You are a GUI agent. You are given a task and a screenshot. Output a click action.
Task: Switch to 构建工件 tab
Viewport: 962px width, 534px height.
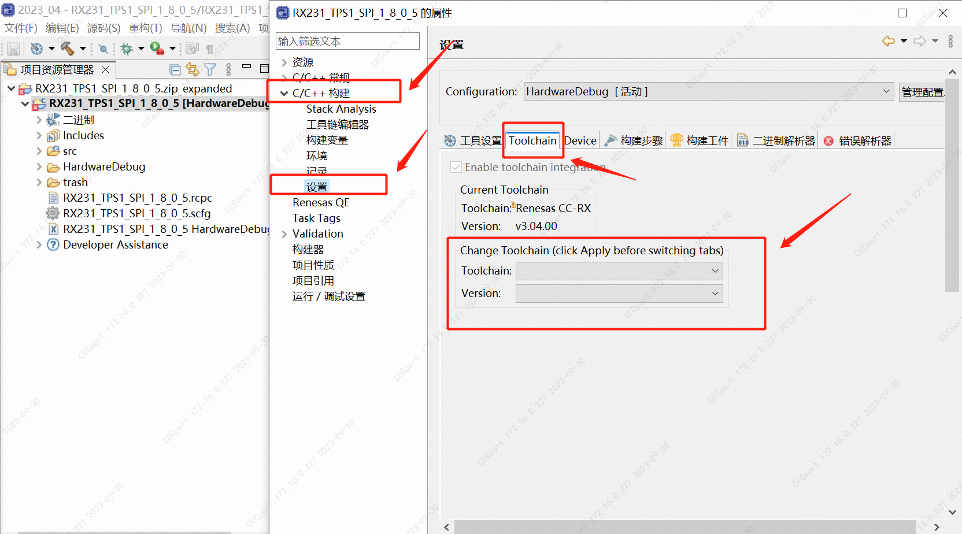coord(700,140)
